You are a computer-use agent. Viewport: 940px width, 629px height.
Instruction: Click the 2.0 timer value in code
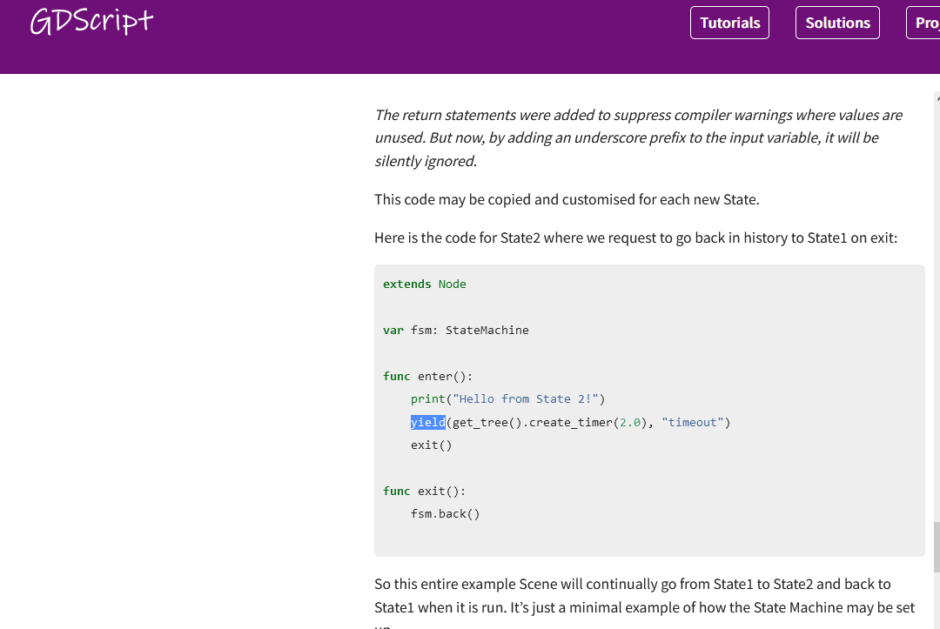click(x=629, y=422)
